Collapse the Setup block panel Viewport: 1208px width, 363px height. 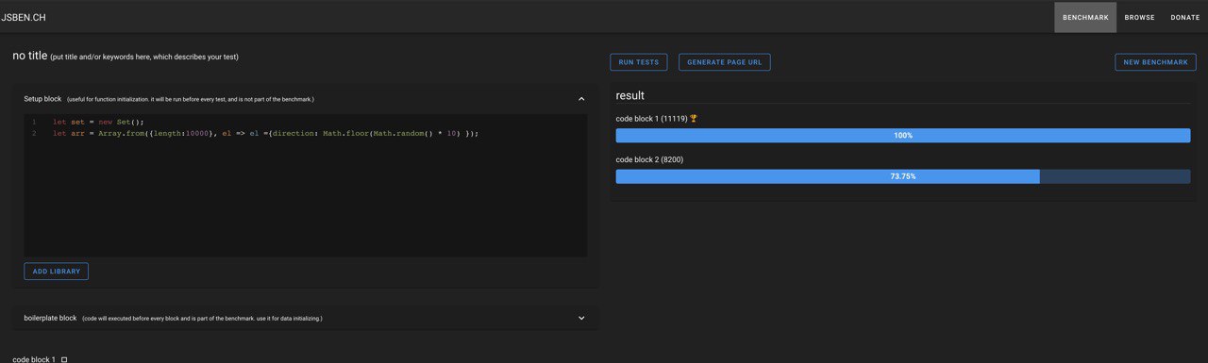coord(581,99)
